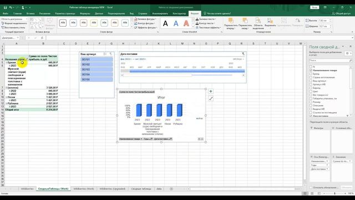Select the BO101 slicer button
The image size is (355, 200).
tap(97, 59)
